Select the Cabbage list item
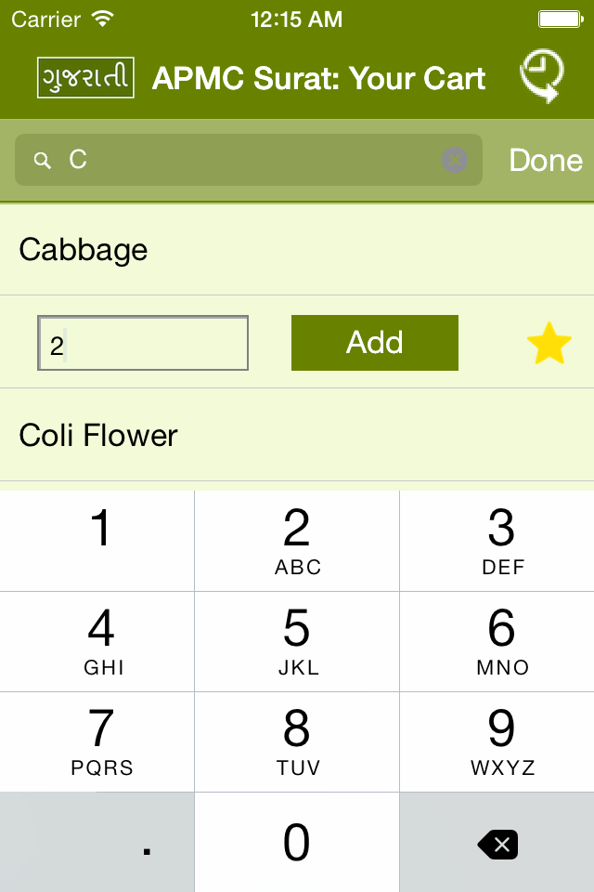 pos(297,250)
